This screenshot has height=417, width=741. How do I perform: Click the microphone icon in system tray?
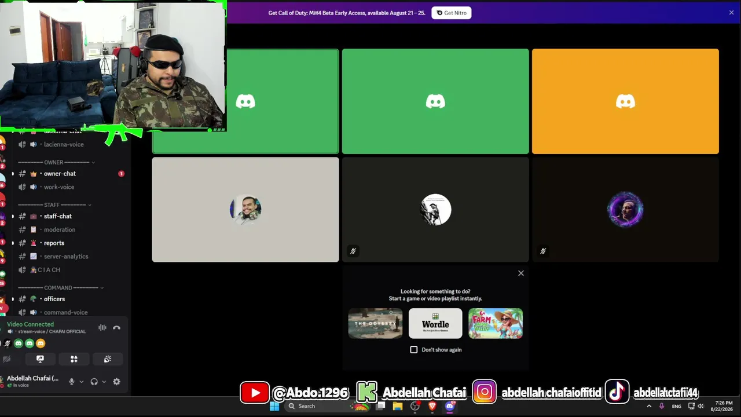(x=662, y=407)
